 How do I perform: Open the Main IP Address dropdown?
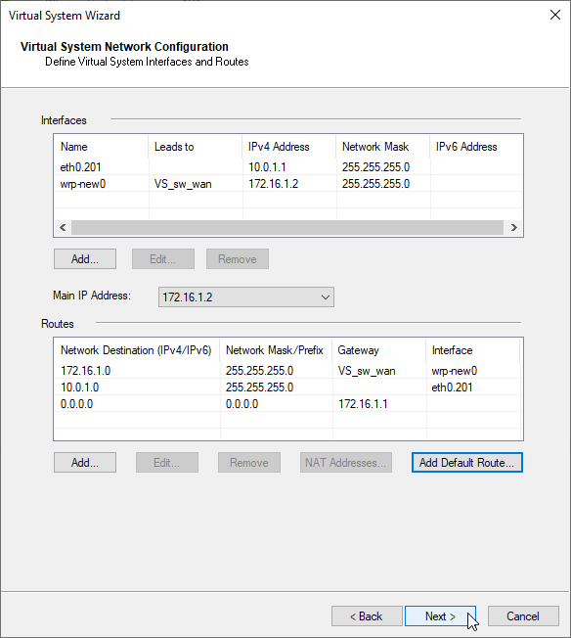coord(246,297)
